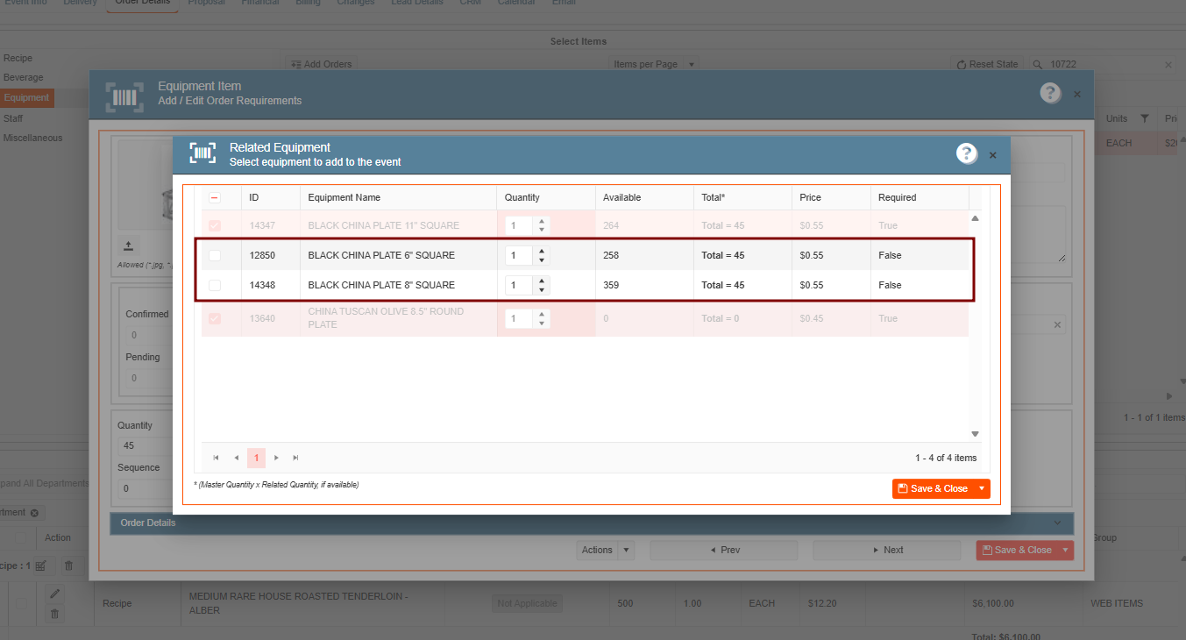Go to next page in pager
Screen dimensions: 1186x640
[x=276, y=458]
